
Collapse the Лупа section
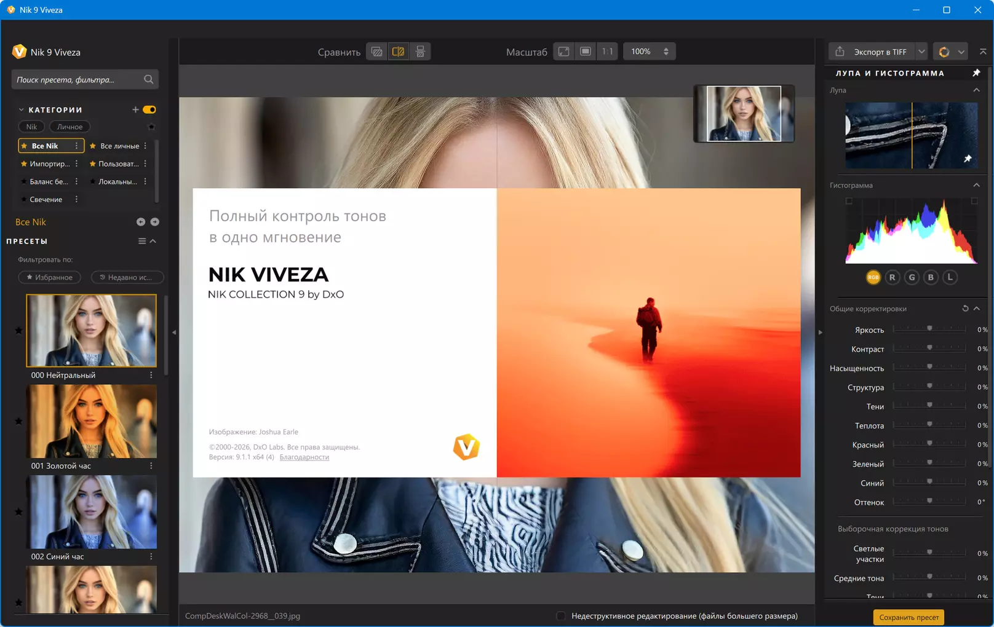point(976,90)
